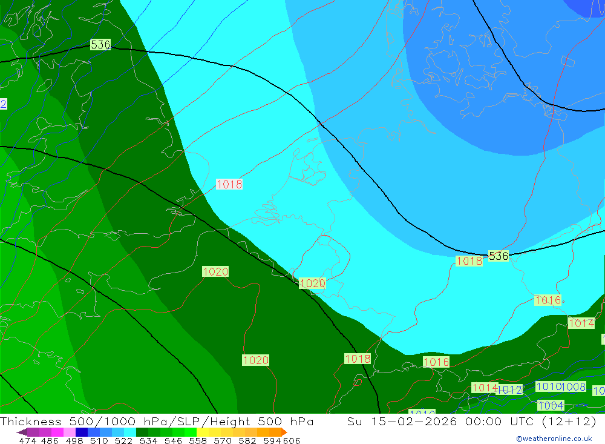Click the legend value 510
Screen dimensions: 605x444
(99, 441)
